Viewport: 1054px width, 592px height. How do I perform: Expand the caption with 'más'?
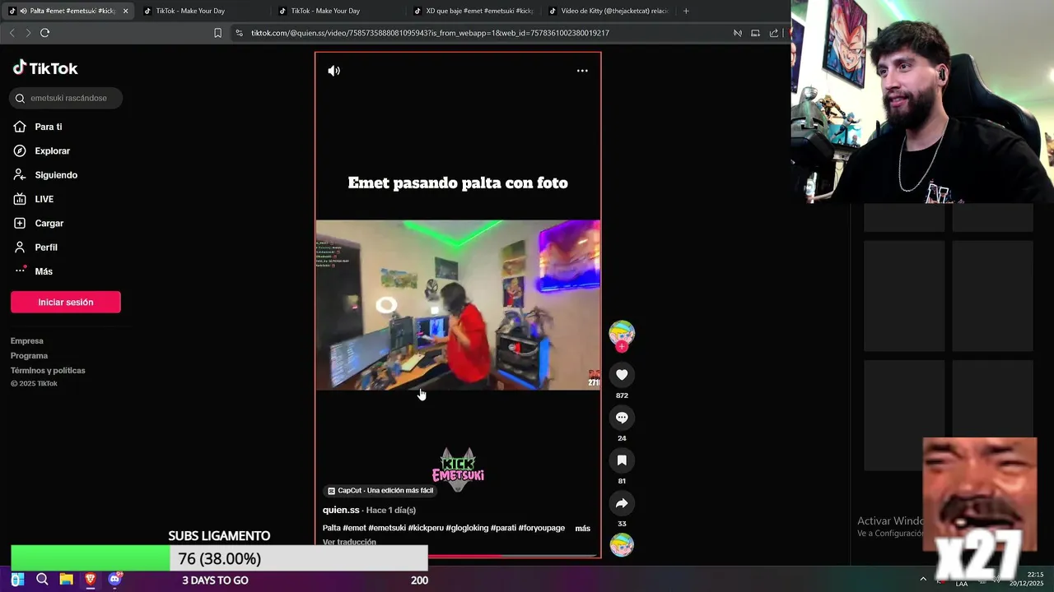[x=582, y=529]
